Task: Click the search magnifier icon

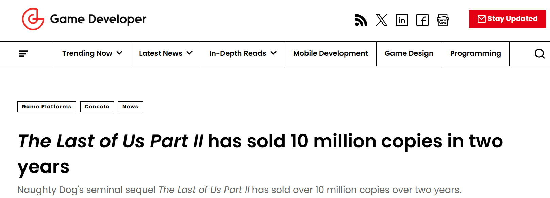Action: point(539,54)
